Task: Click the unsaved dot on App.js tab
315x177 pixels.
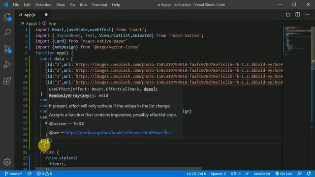Action: click(x=46, y=15)
